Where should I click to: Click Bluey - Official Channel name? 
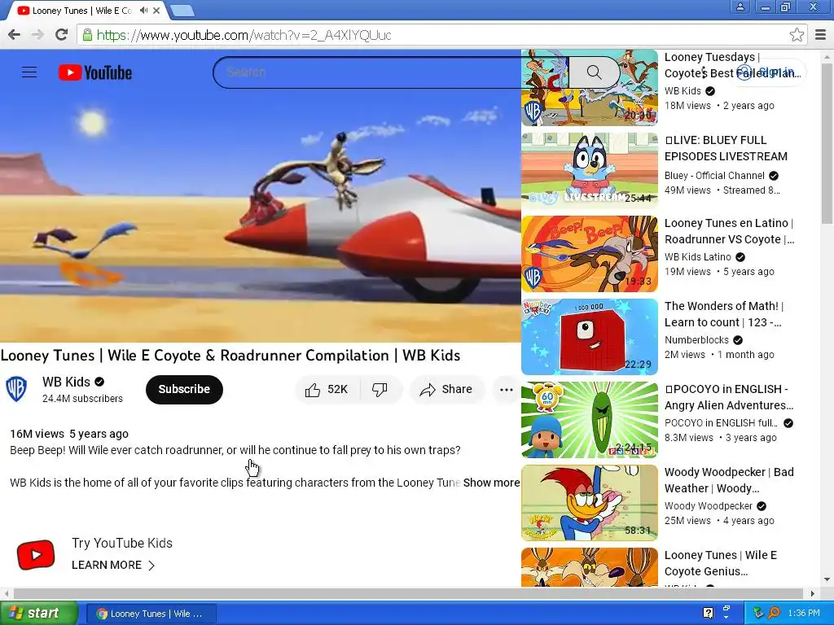tap(714, 176)
